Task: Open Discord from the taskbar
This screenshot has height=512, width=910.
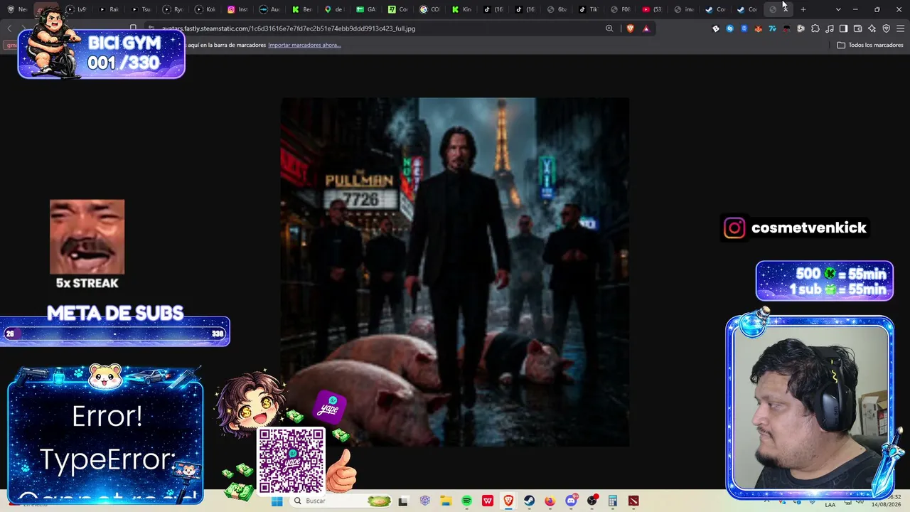Action: [x=571, y=501]
